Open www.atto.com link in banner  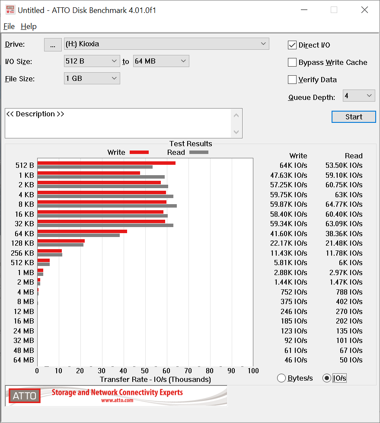tap(117, 401)
